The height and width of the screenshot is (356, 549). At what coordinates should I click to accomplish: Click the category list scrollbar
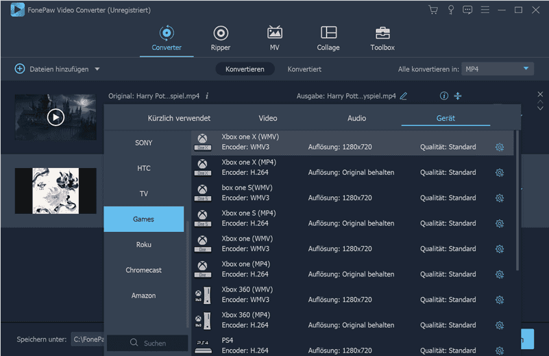click(x=188, y=274)
